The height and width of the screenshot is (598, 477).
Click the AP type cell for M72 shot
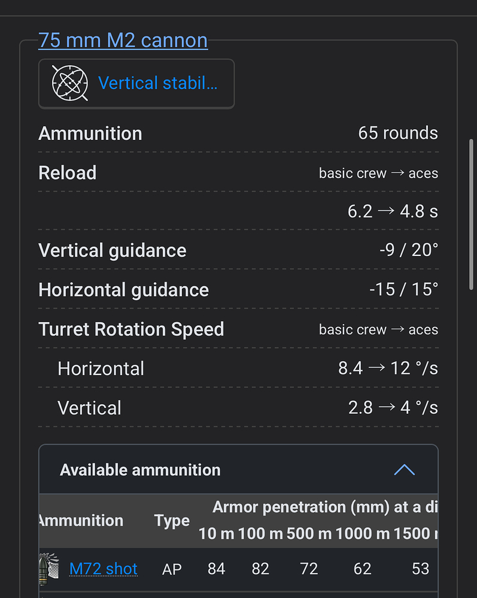click(x=172, y=569)
